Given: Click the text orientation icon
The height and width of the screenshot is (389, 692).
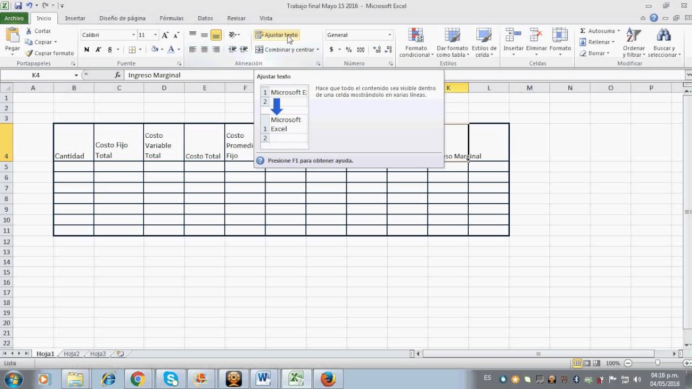Looking at the screenshot, I should point(232,35).
